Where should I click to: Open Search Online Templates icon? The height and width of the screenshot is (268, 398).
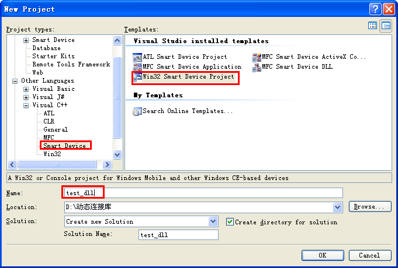[137, 111]
